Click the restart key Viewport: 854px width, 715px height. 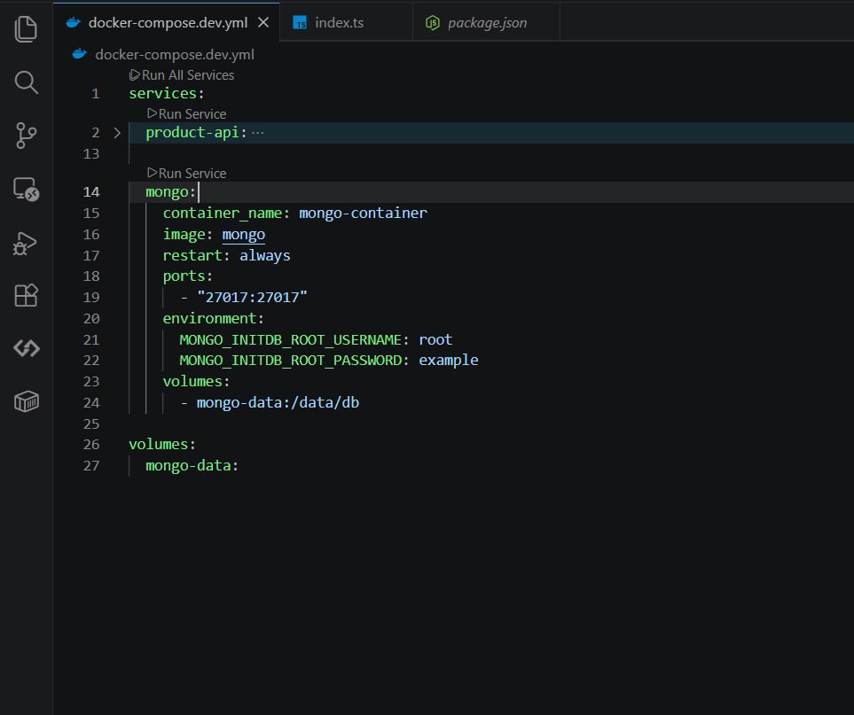click(192, 255)
